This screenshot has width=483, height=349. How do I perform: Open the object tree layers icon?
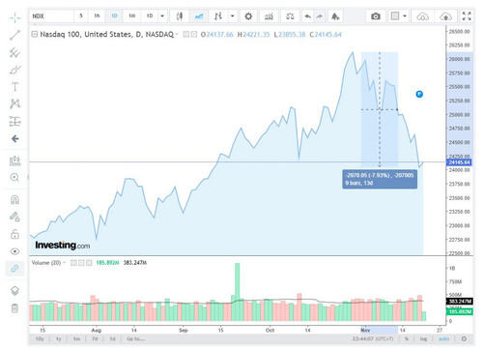14,291
